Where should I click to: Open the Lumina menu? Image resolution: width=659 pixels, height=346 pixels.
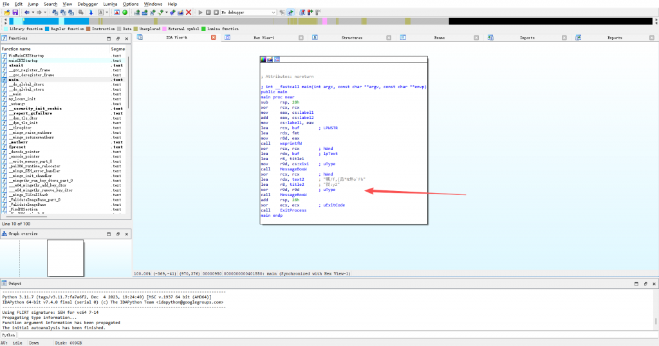pos(111,4)
